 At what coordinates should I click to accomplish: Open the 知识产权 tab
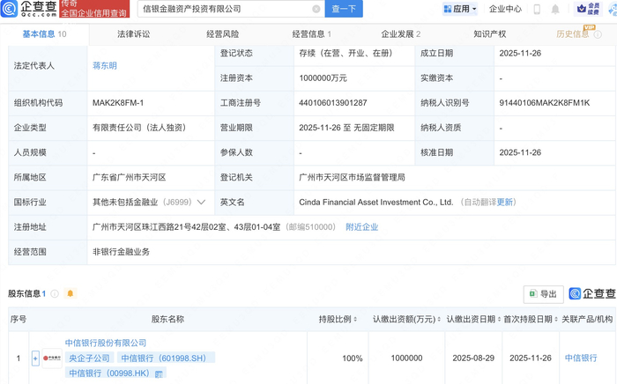(x=489, y=34)
